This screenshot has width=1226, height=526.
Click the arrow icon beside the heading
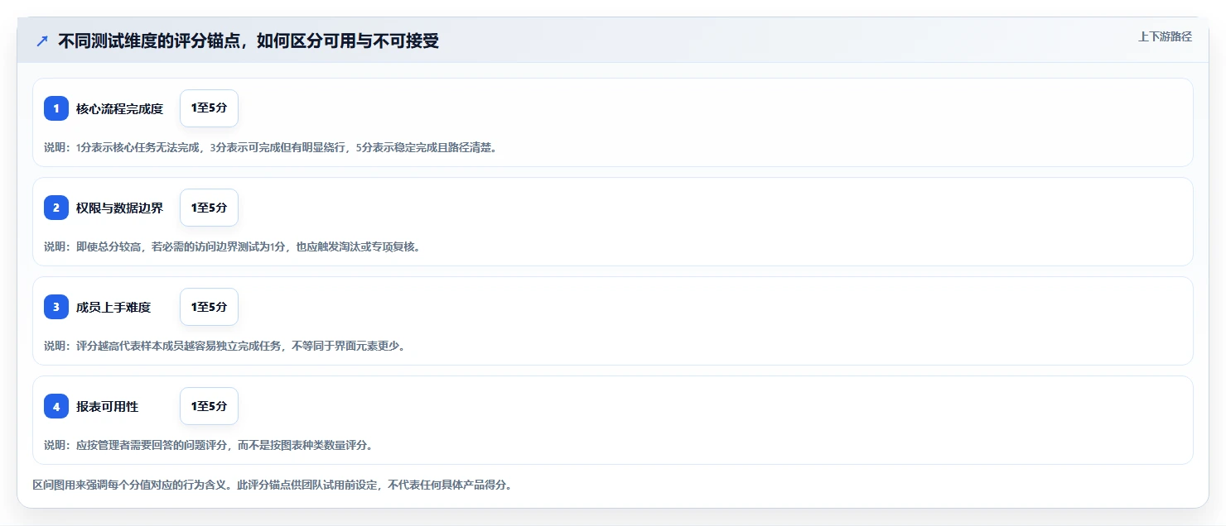(x=42, y=41)
